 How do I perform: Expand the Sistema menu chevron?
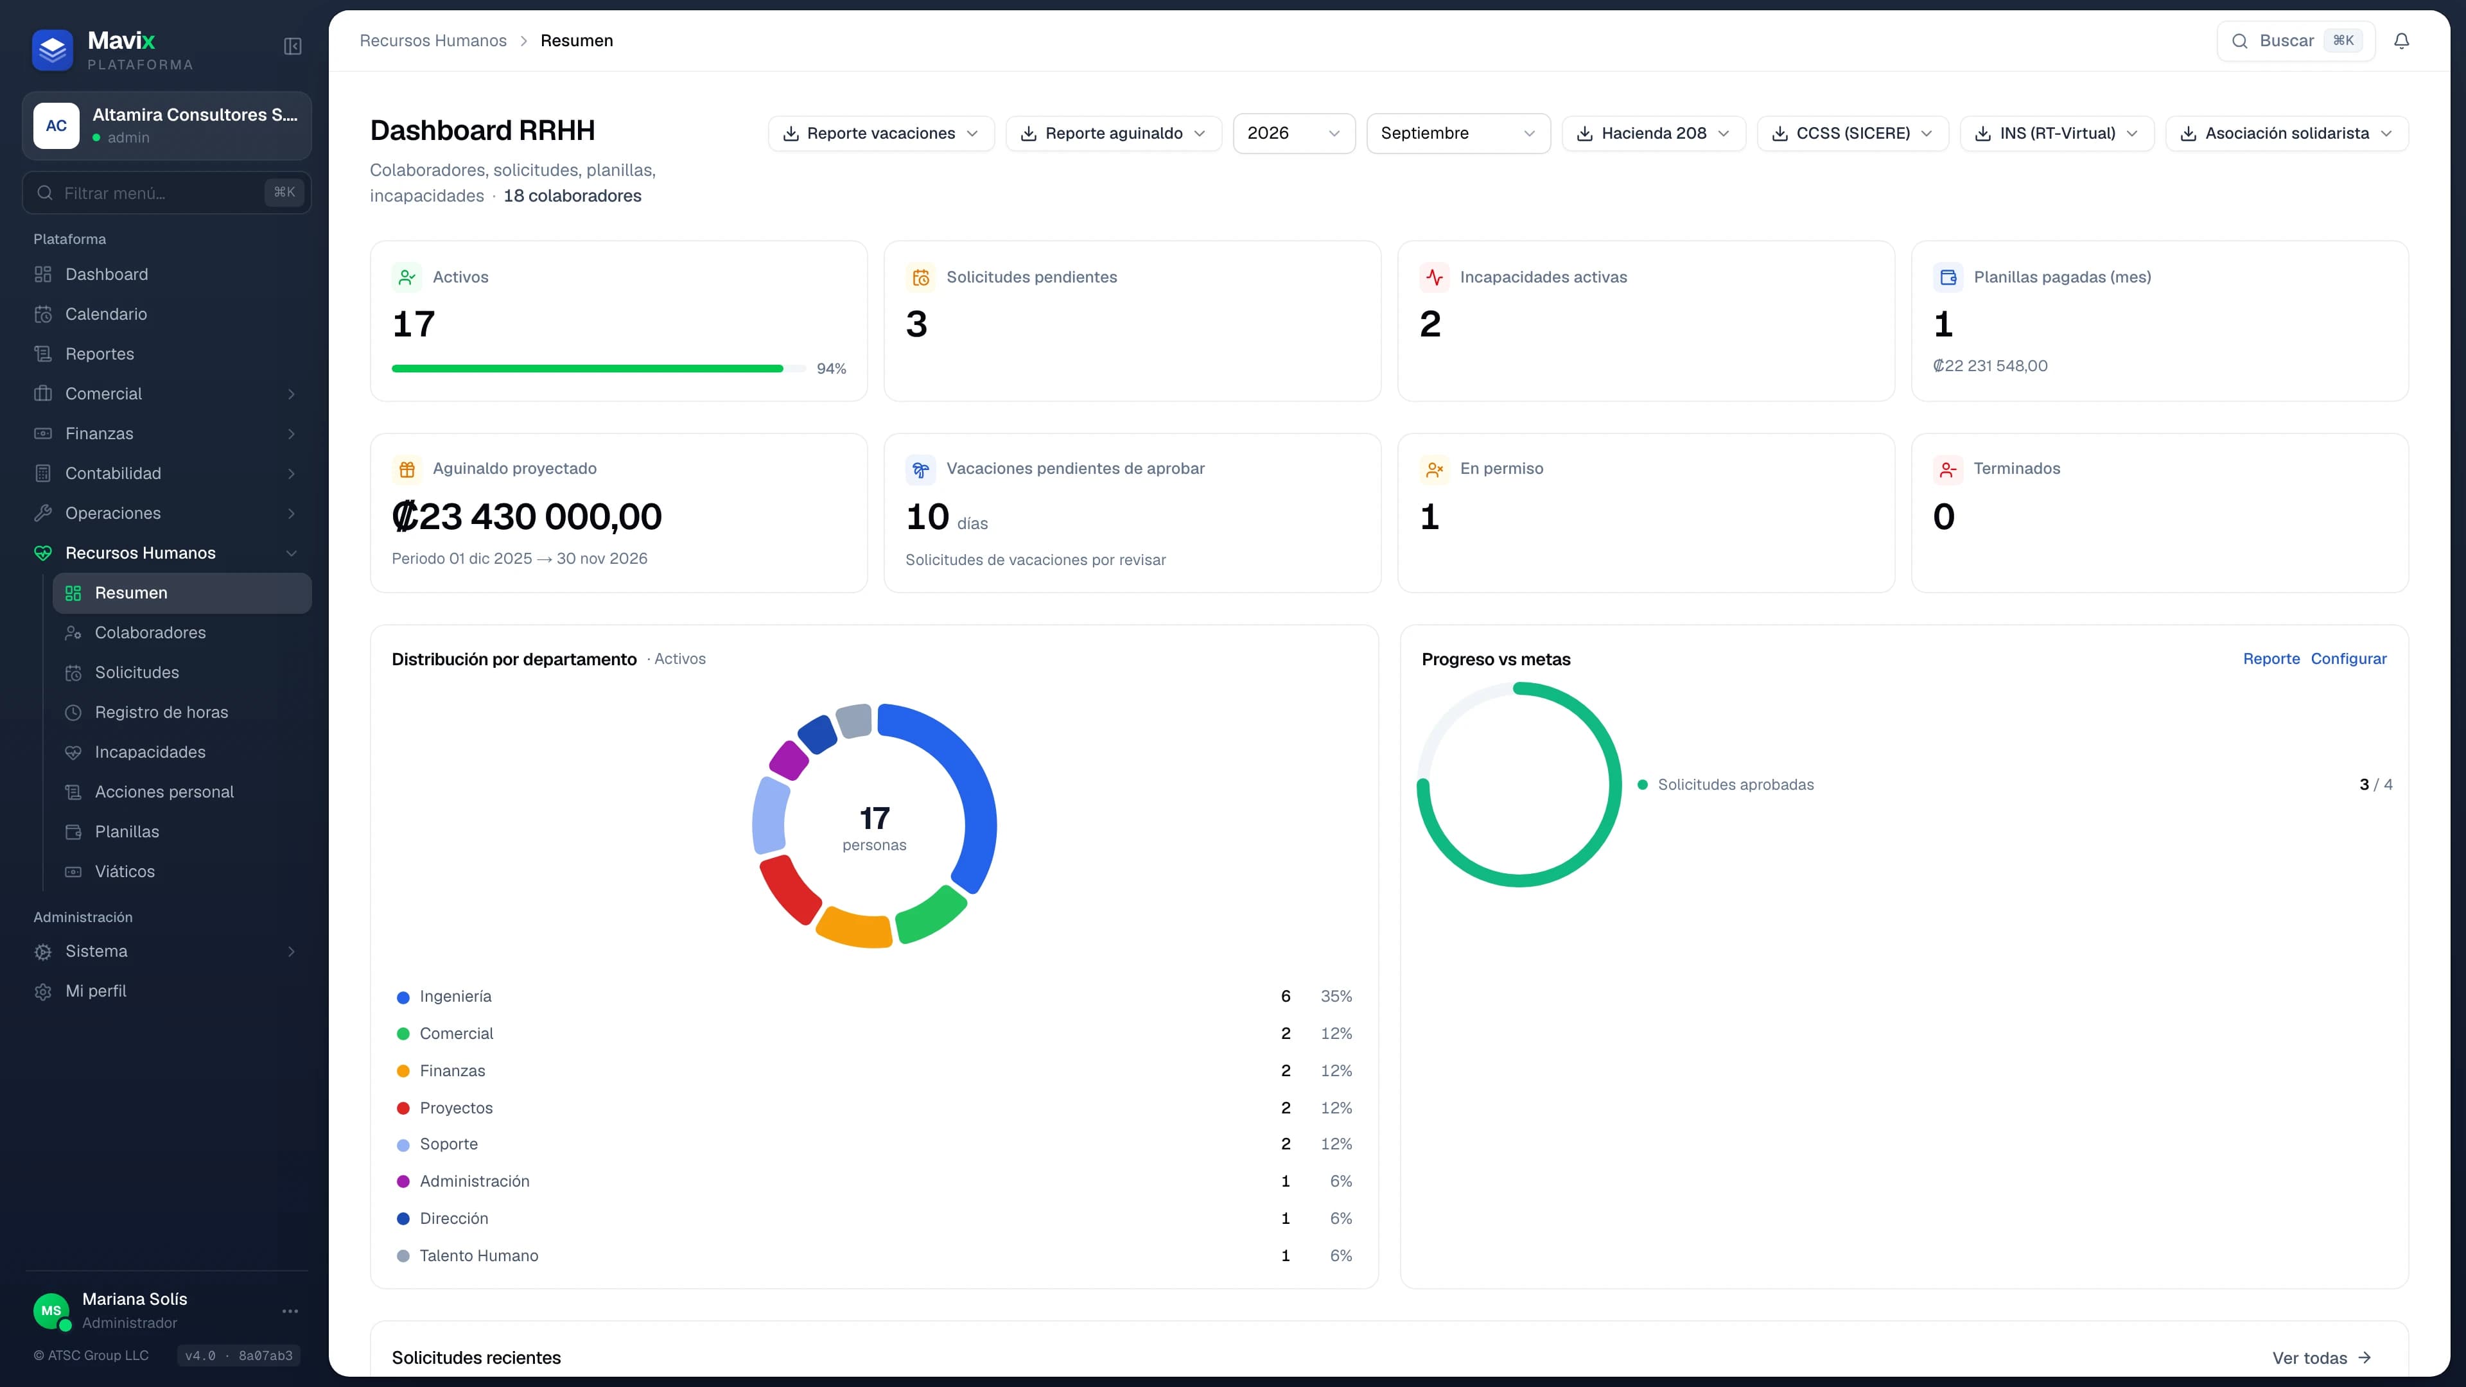[x=291, y=952]
